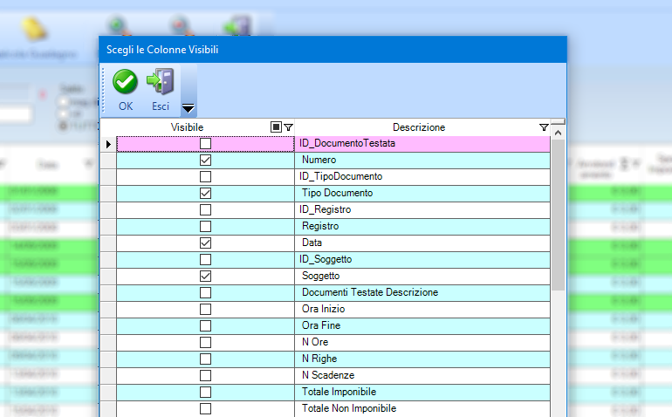Screen dimensions: 672x417
Task: Click the select-all square icon in Visibile header
Action: pos(277,127)
